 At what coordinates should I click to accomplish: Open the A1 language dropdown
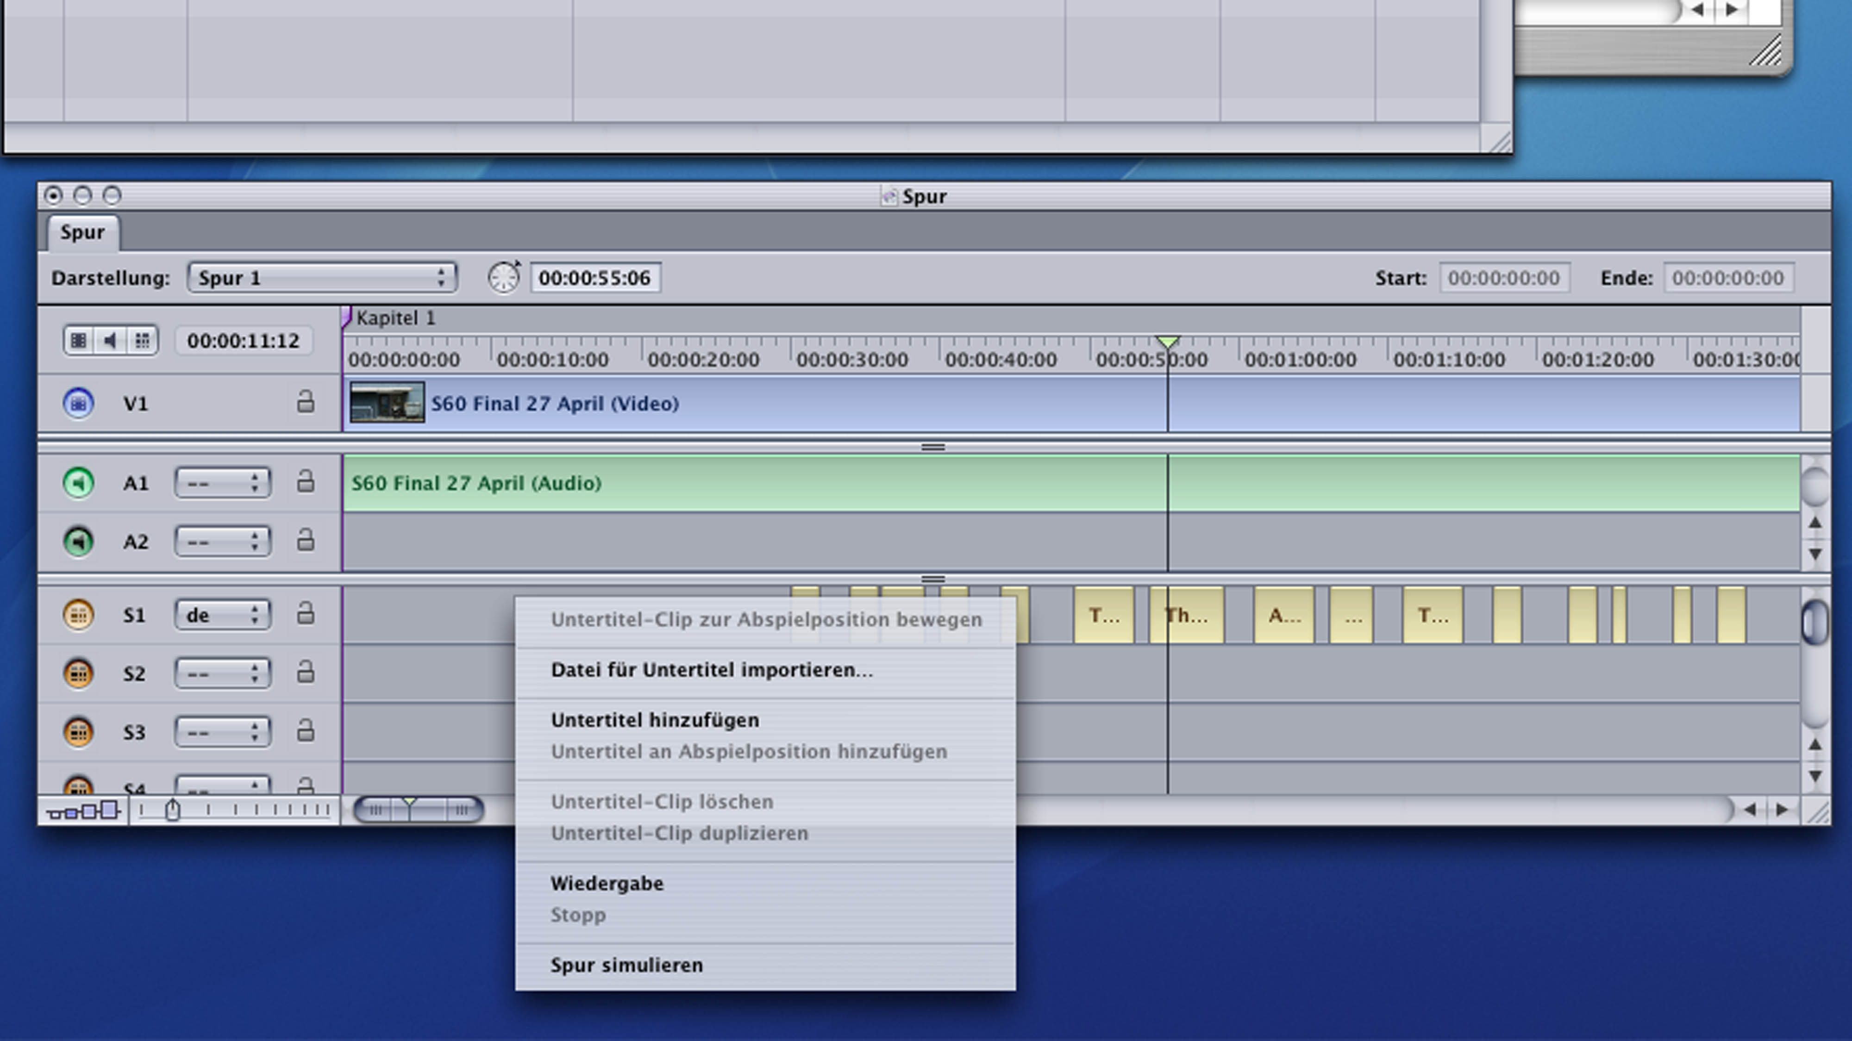click(x=222, y=482)
